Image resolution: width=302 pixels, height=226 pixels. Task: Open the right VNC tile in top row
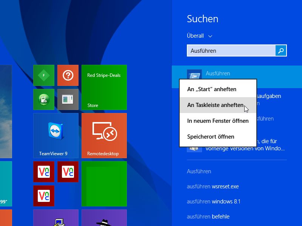68,172
